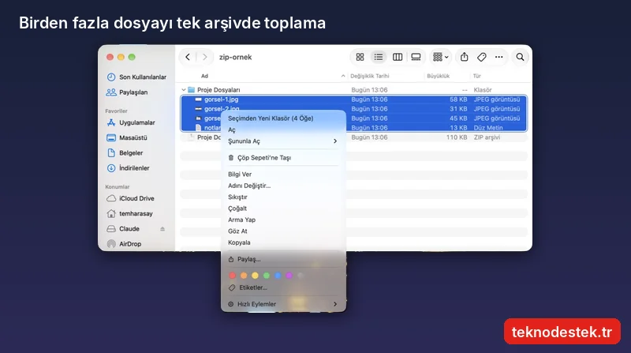The width and height of the screenshot is (631, 353).
Task: Open the more actions ellipsis menu
Action: tap(499, 57)
